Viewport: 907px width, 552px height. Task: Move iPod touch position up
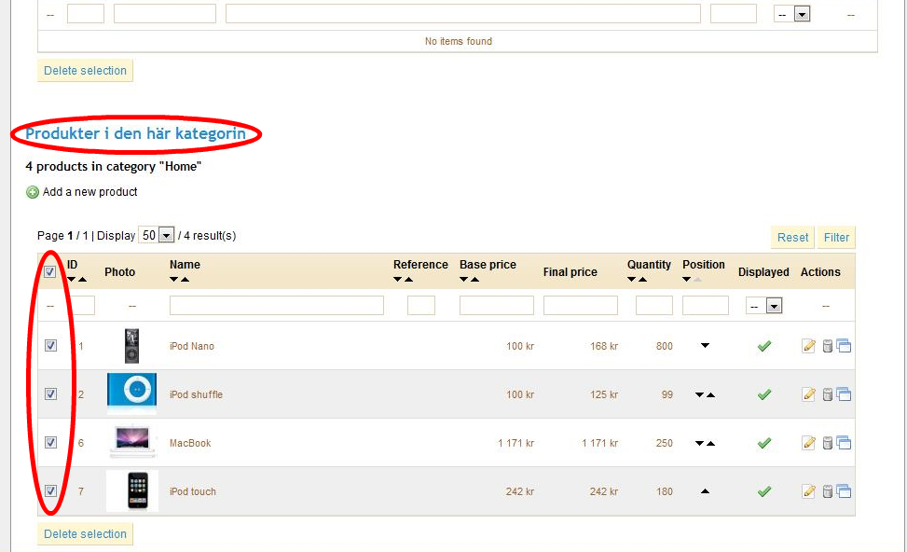(x=705, y=491)
